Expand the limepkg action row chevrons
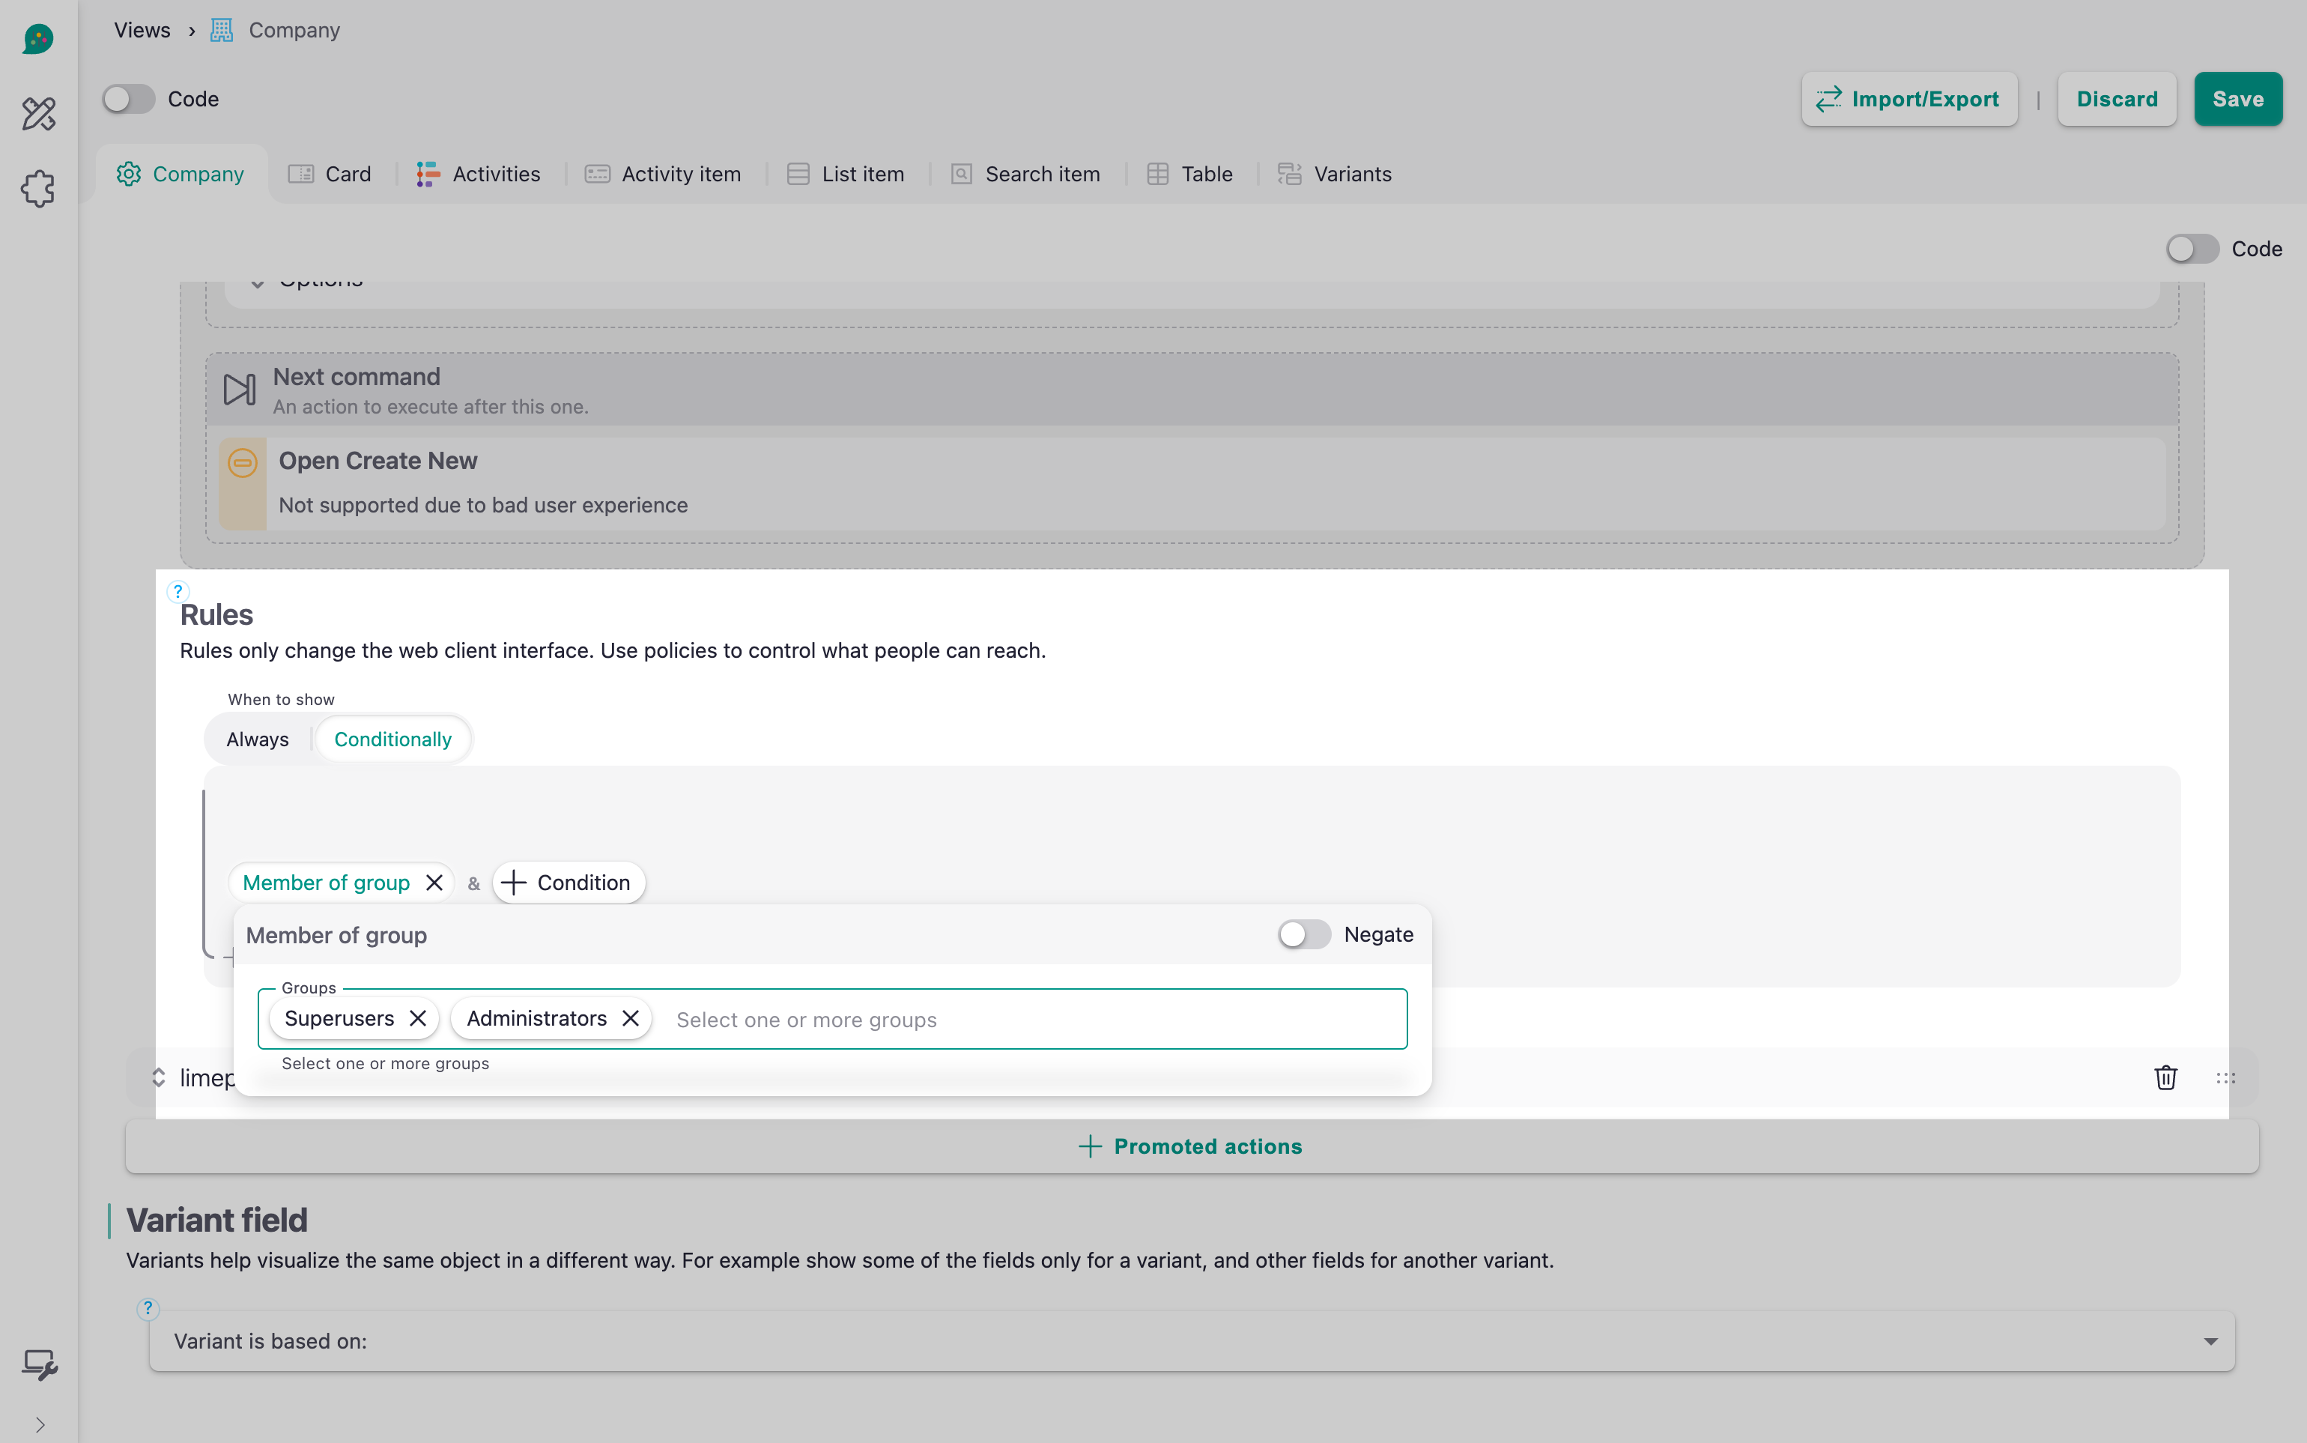 click(160, 1077)
